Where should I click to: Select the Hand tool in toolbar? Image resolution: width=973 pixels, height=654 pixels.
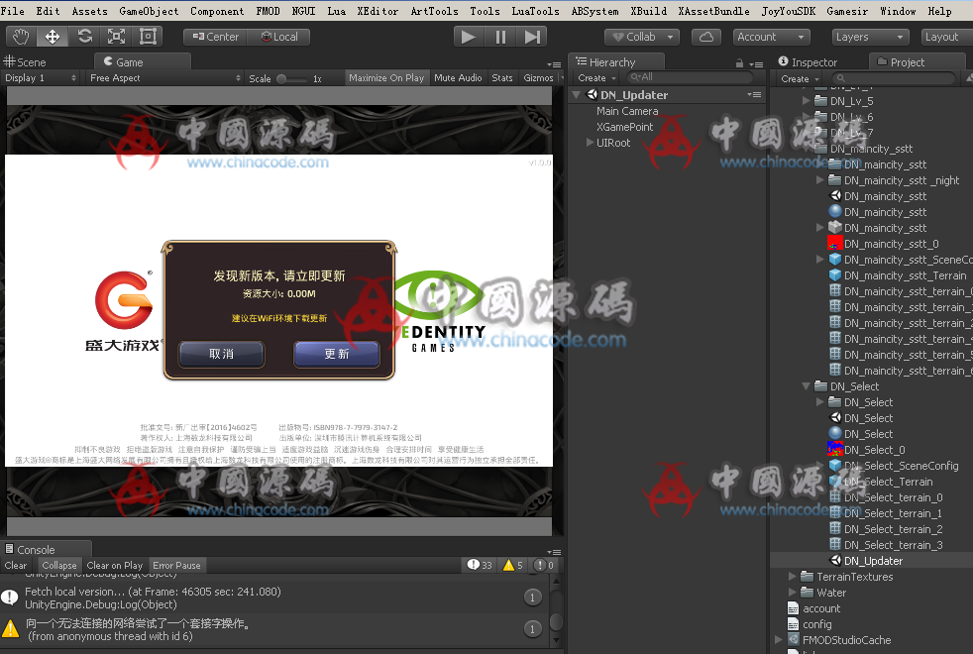[x=22, y=37]
